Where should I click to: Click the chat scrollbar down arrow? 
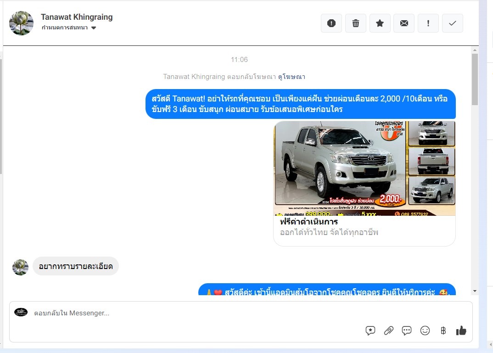[475, 291]
